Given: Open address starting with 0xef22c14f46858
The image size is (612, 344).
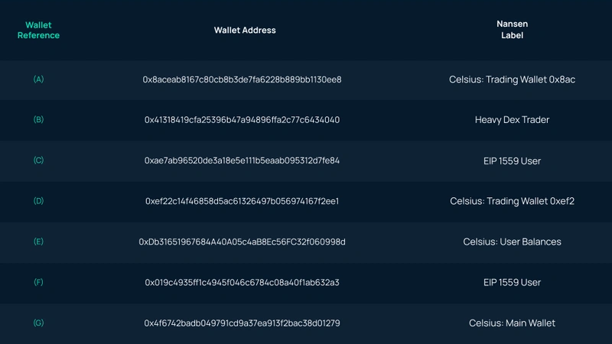Looking at the screenshot, I should coord(242,201).
